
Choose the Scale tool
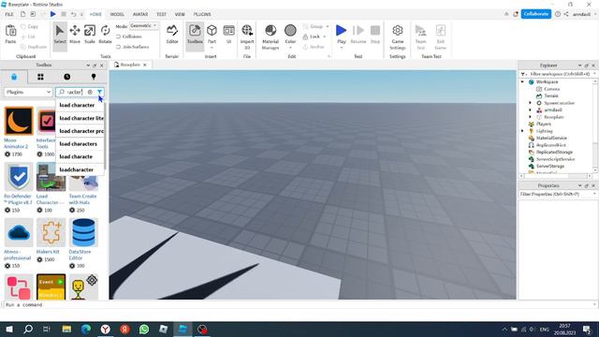pos(90,34)
